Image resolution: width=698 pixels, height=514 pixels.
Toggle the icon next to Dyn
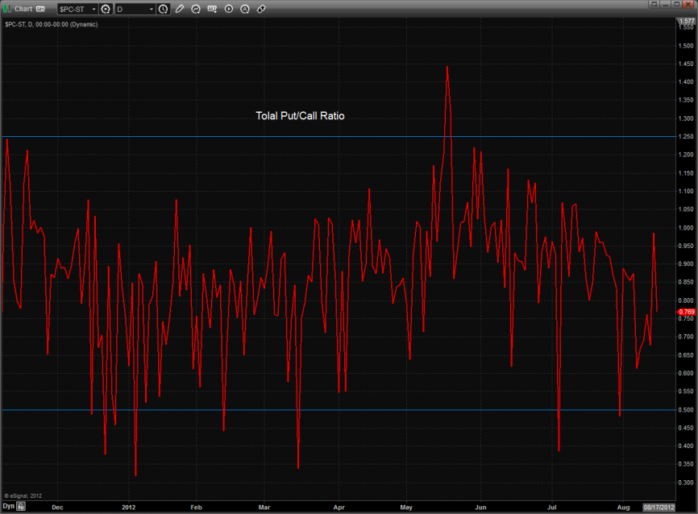(21, 508)
